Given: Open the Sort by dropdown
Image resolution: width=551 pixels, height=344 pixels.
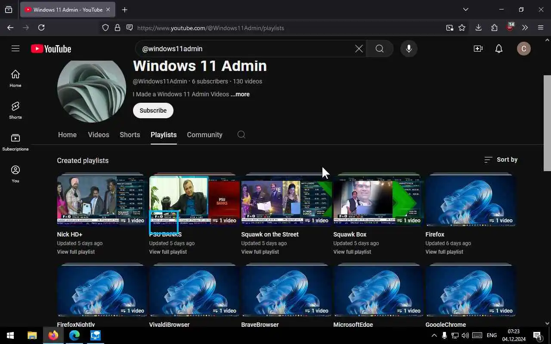Looking at the screenshot, I should (x=501, y=160).
